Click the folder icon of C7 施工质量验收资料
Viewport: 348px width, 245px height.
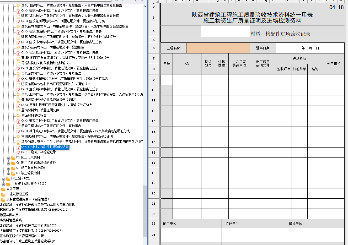(x=13, y=168)
